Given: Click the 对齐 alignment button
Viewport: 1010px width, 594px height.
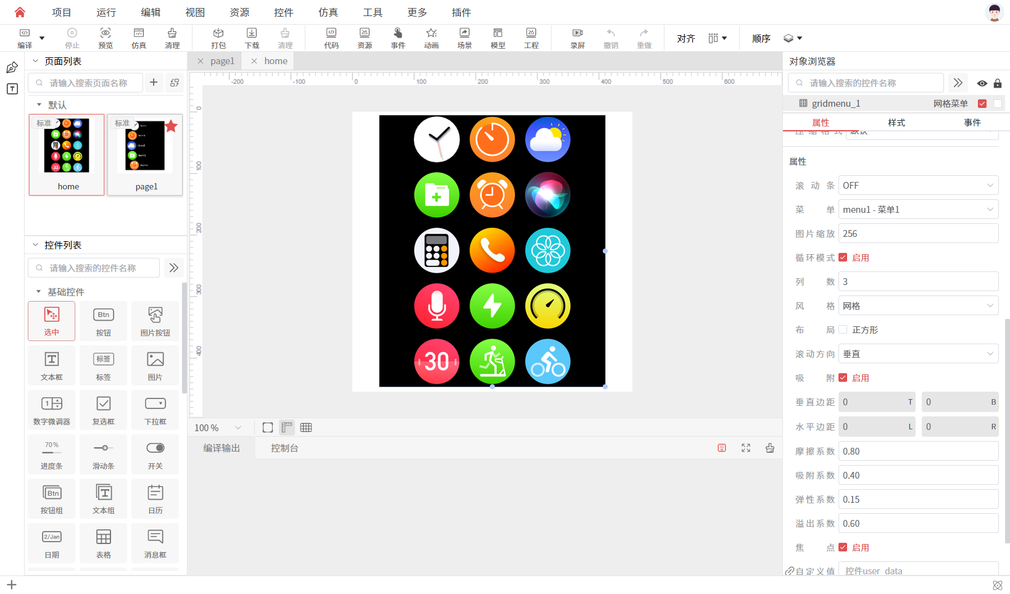Looking at the screenshot, I should tap(686, 38).
